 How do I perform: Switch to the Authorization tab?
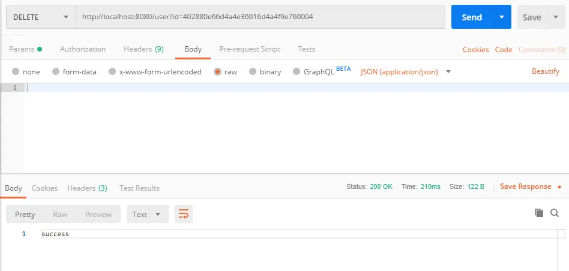click(83, 49)
